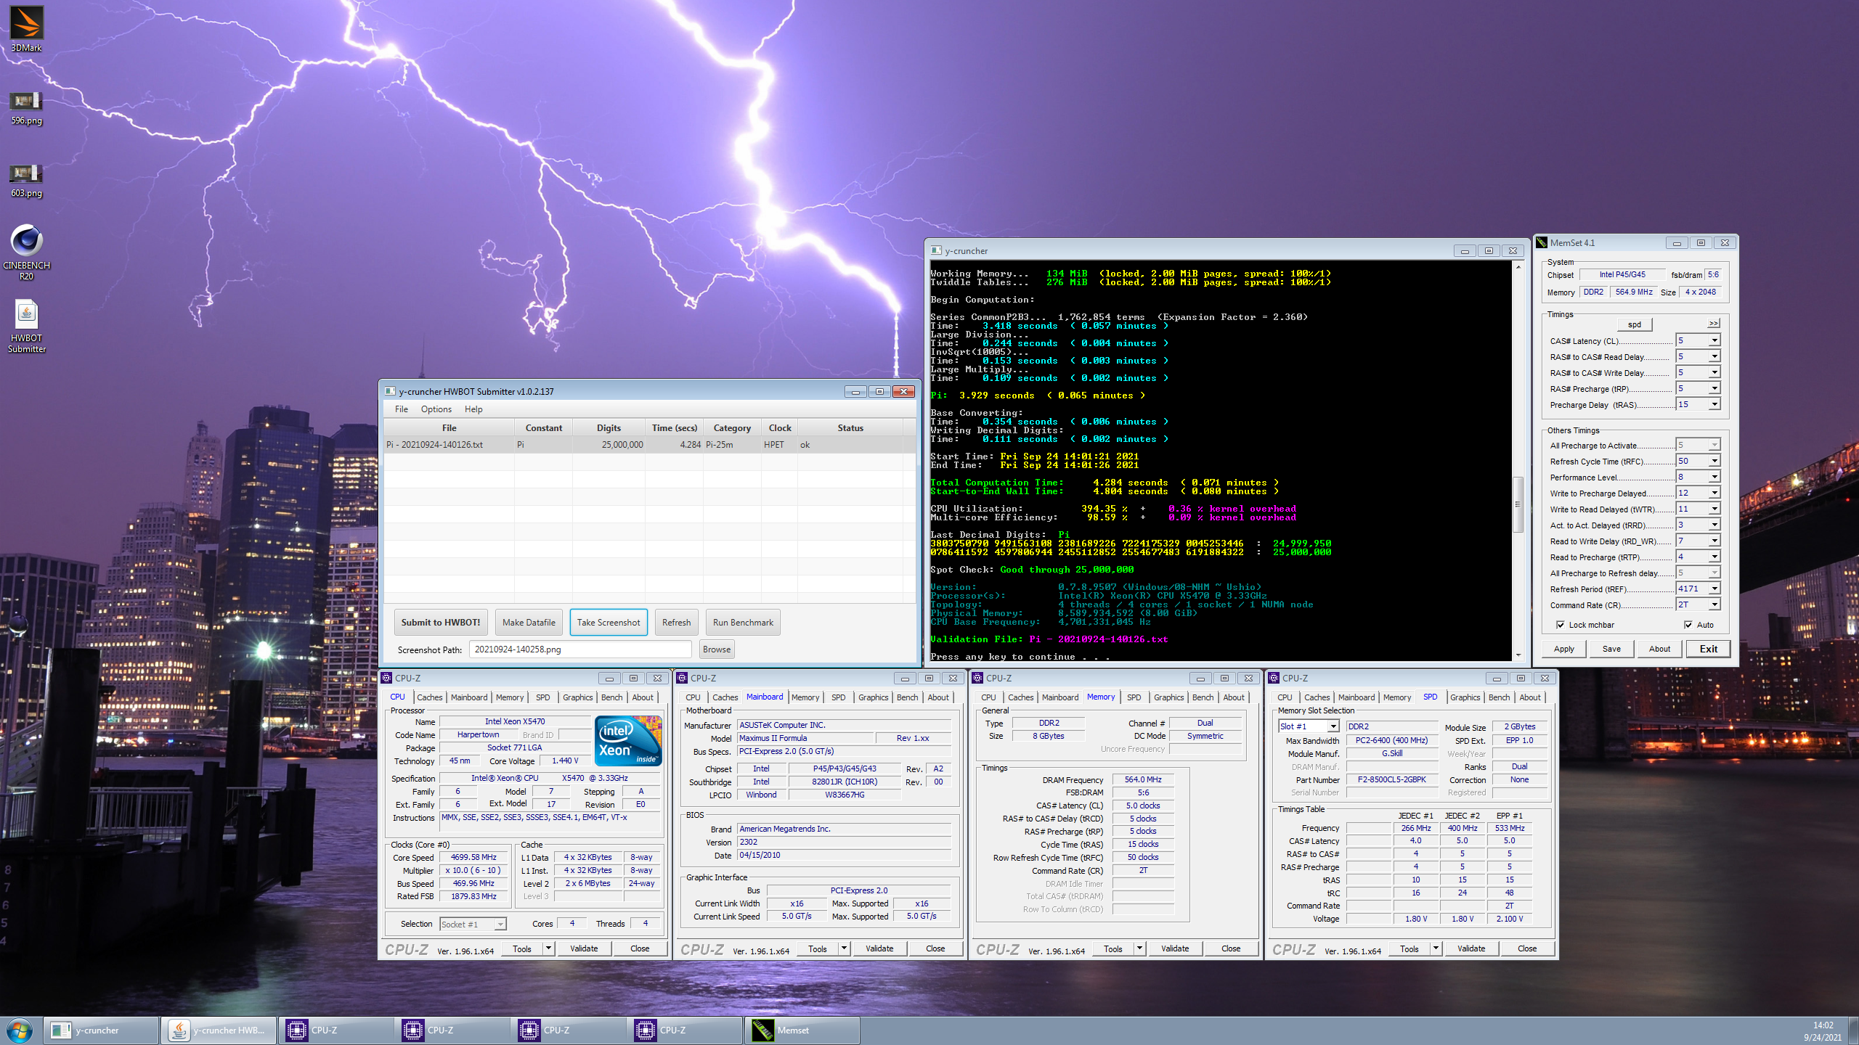Click the clock in system tray
Image resolution: width=1859 pixels, height=1045 pixels.
click(1823, 1031)
